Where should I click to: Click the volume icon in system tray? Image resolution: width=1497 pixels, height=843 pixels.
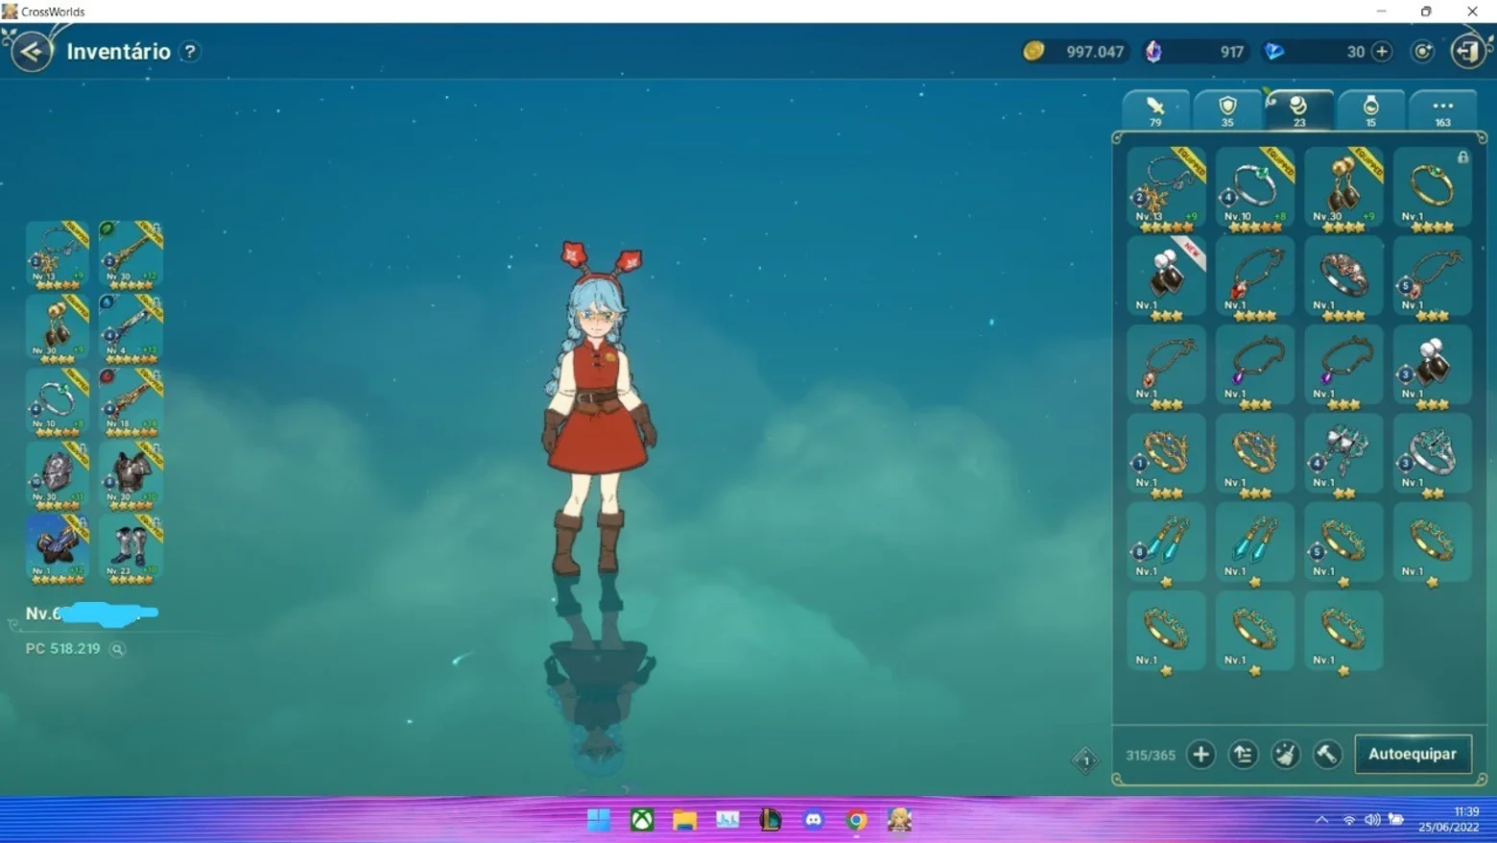(1372, 820)
